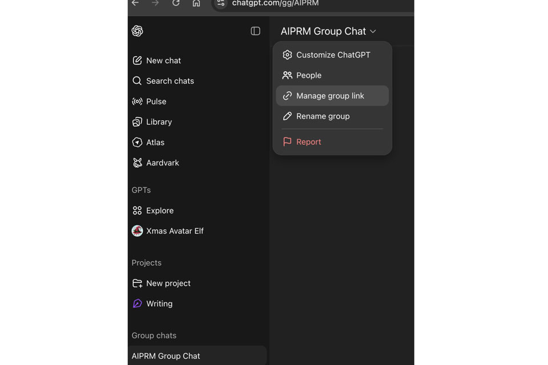The image size is (548, 365).
Task: Open Search chats
Action: (170, 81)
